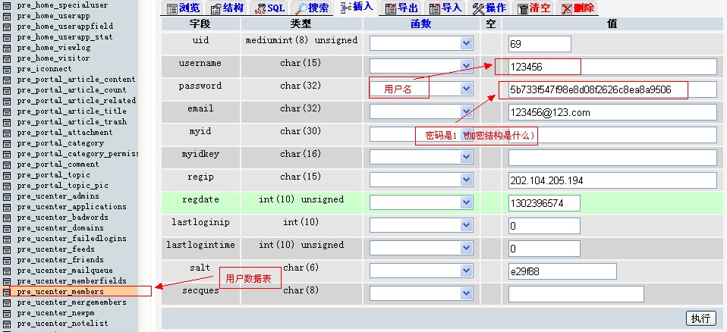Image resolution: width=727 pixels, height=332 pixels.
Task: Open the function dropdown for regdate
Action: pos(421,202)
